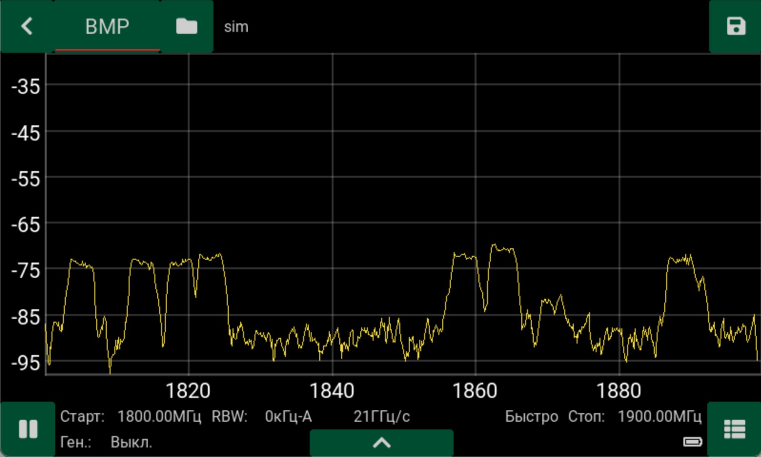Click the -45 level axis label
The width and height of the screenshot is (761, 457).
pyautogui.click(x=26, y=133)
